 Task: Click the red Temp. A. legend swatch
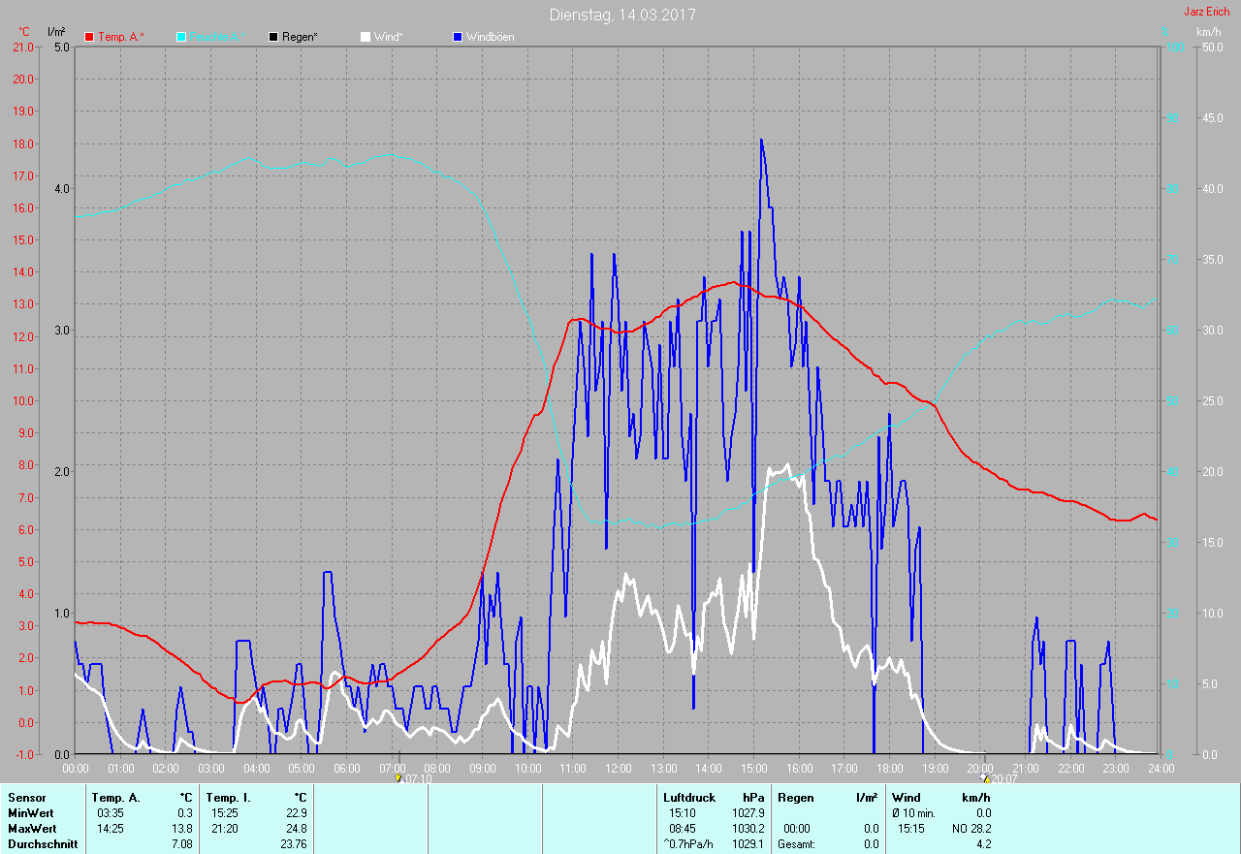(89, 37)
